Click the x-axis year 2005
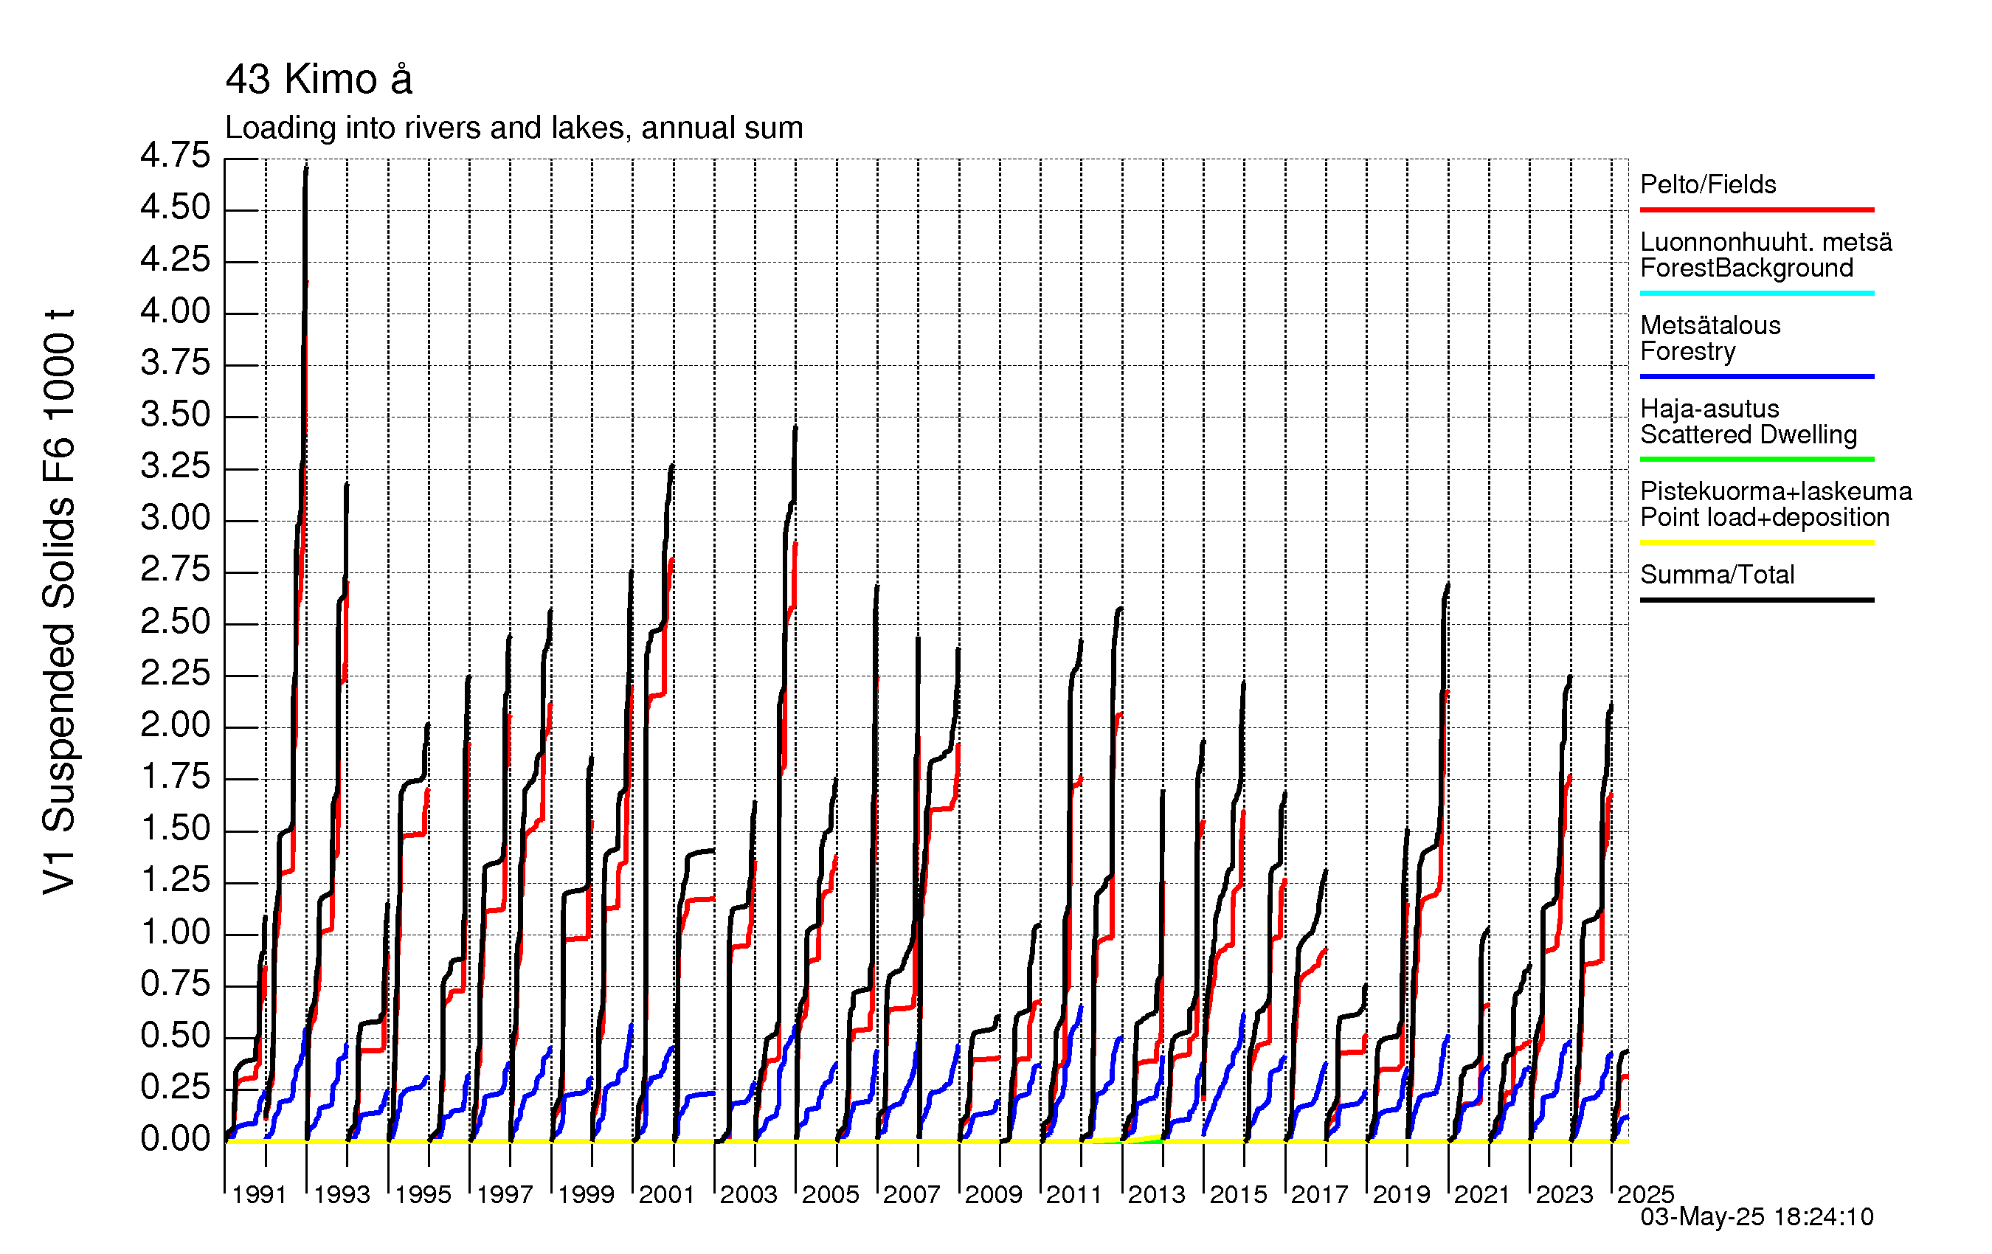1992x1254 pixels. pos(831,1194)
